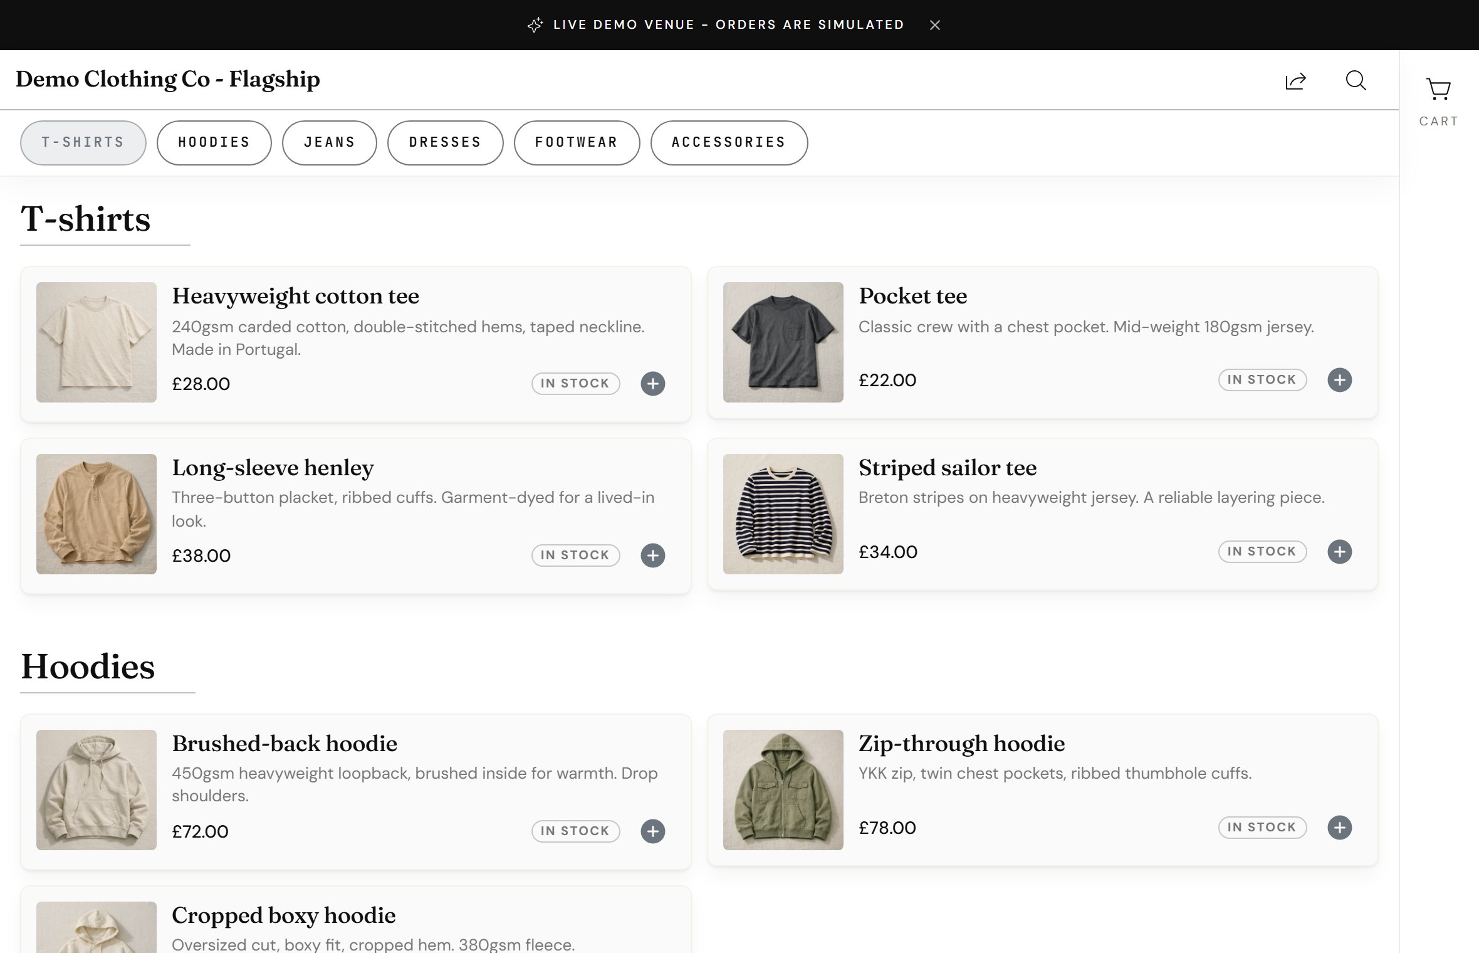Click the £28.00 price
Screen dimensions: 1479x953
tap(201, 384)
